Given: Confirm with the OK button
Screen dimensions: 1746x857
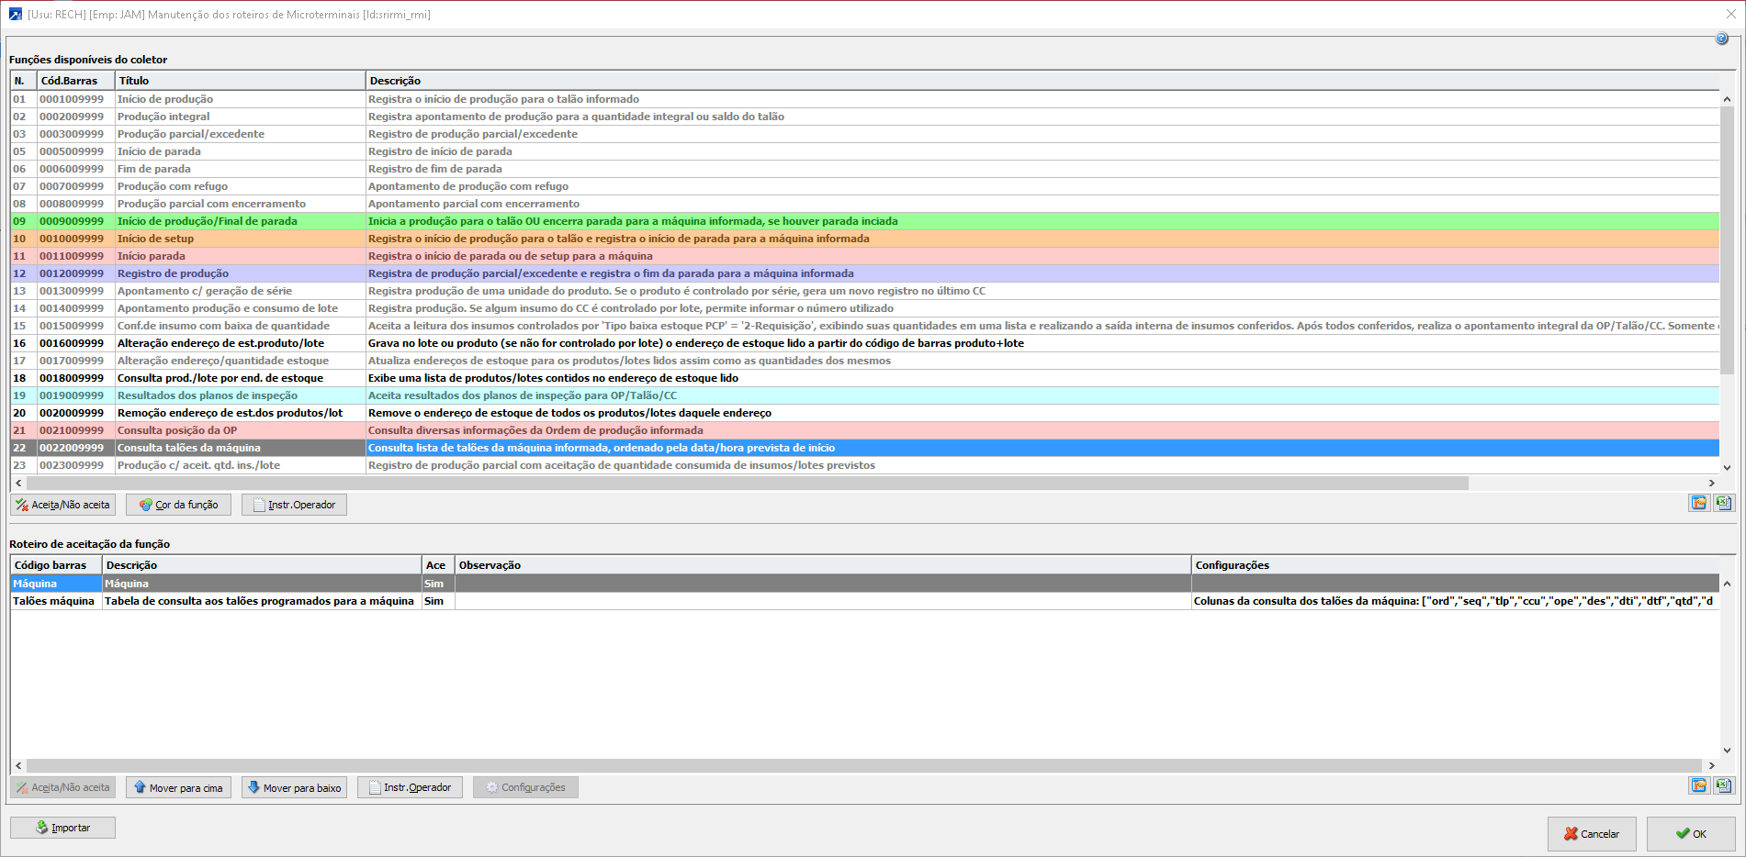Looking at the screenshot, I should pos(1691,834).
